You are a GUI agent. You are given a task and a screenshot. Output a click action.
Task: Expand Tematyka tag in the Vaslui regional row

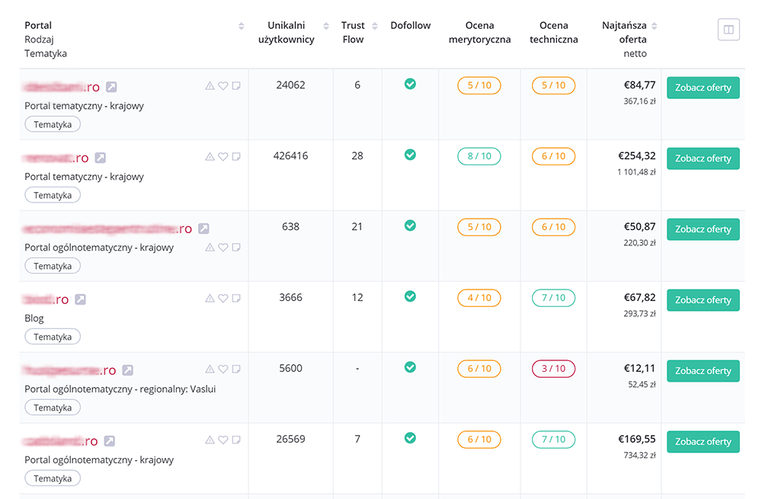pos(53,408)
